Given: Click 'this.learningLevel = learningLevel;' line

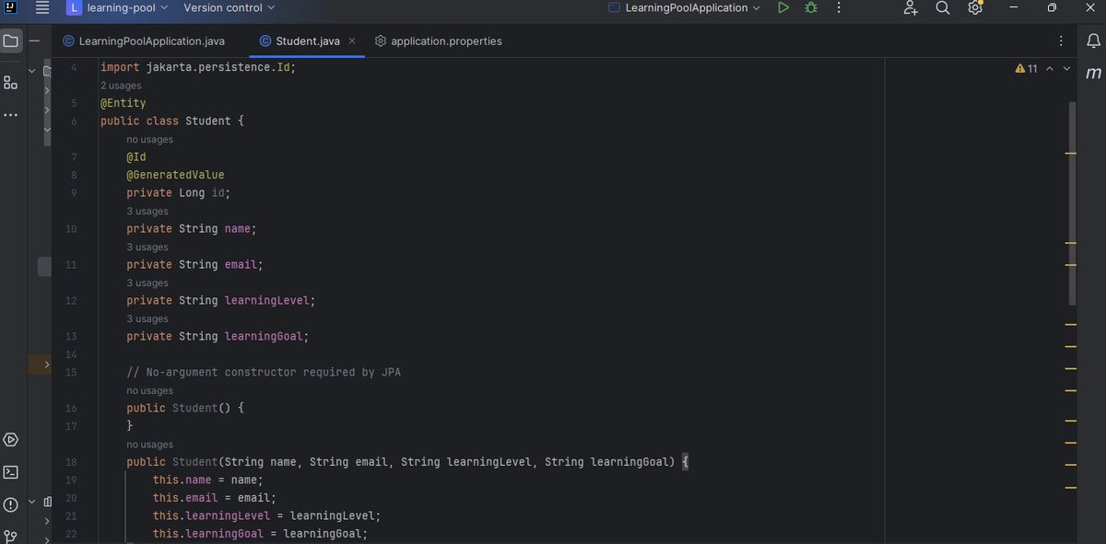Looking at the screenshot, I should [x=266, y=516].
